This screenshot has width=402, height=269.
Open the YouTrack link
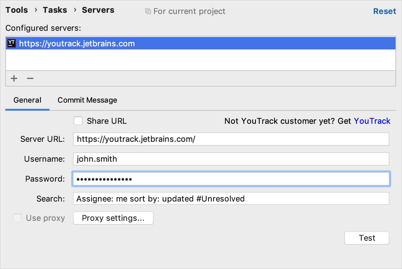[x=372, y=121]
